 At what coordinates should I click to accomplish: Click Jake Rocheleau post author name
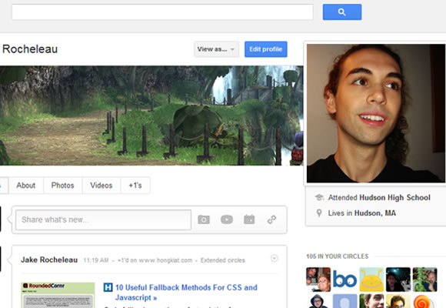click(x=49, y=259)
